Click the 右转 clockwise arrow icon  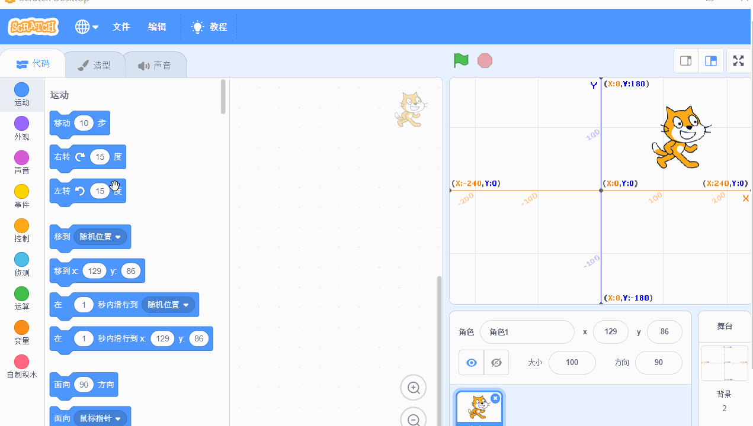[80, 157]
